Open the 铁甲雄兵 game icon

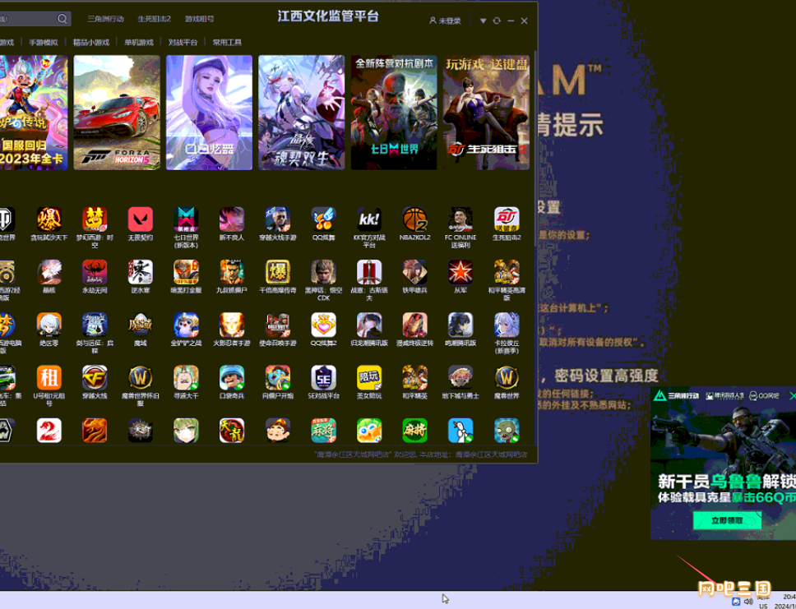414,272
